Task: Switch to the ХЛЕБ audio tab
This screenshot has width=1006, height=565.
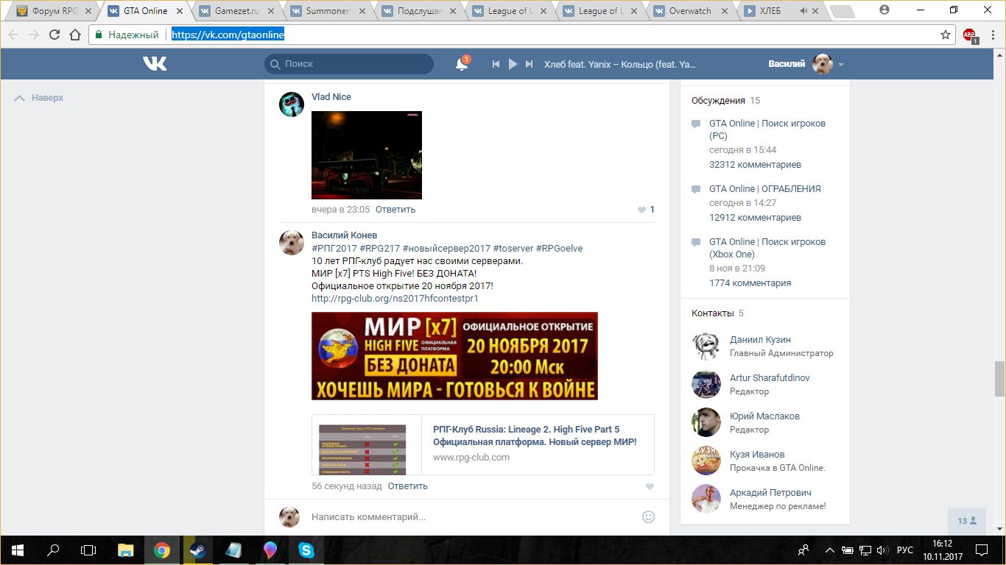Action: 783,11
